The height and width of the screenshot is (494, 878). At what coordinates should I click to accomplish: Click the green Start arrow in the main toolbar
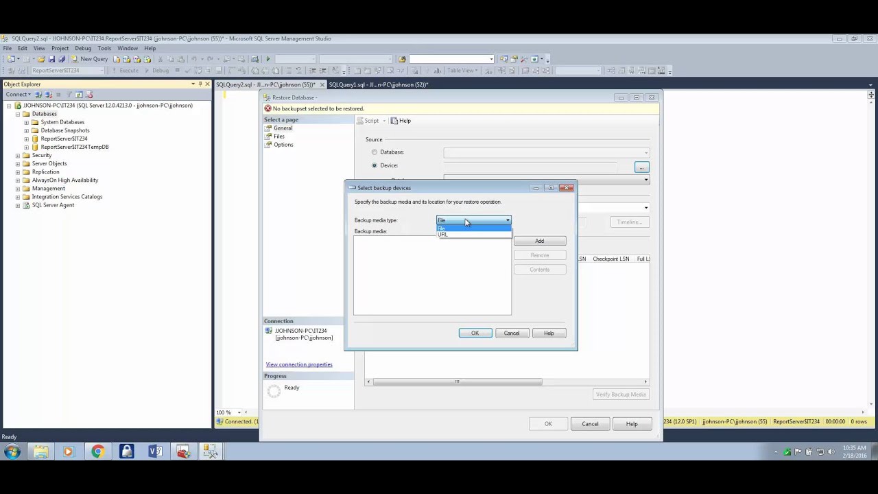(x=268, y=59)
